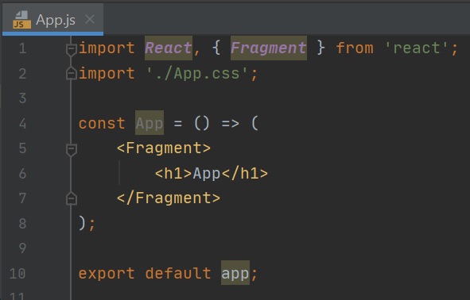
Task: Close the App.js editor tab
Action: click(x=90, y=20)
